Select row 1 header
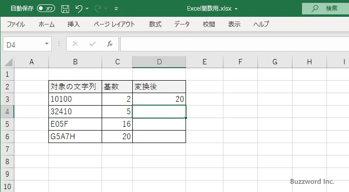Image resolution: width=349 pixels, height=192 pixels. point(7,74)
